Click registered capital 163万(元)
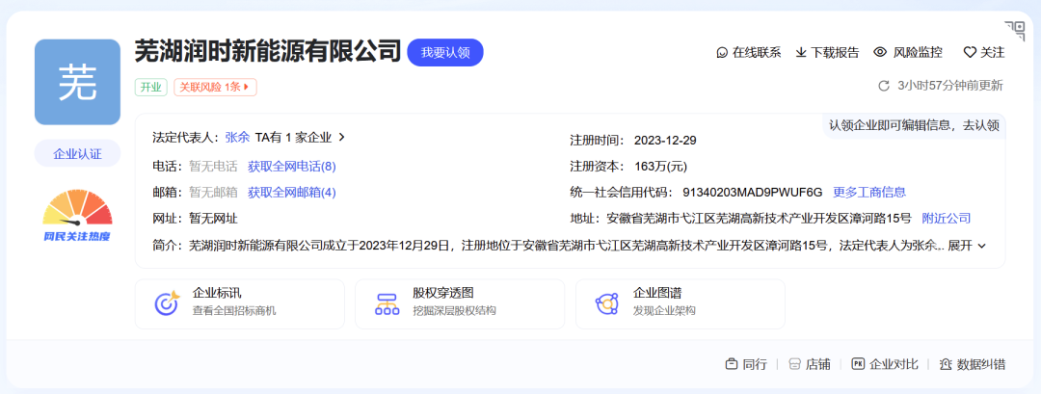 (660, 166)
